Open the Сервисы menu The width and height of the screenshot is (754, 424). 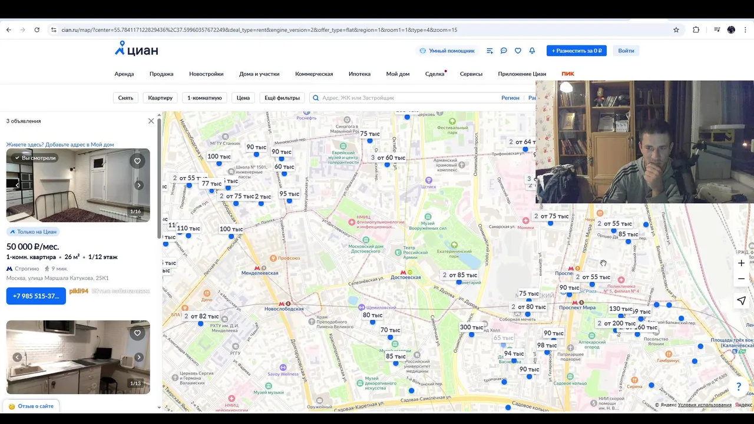coord(471,74)
